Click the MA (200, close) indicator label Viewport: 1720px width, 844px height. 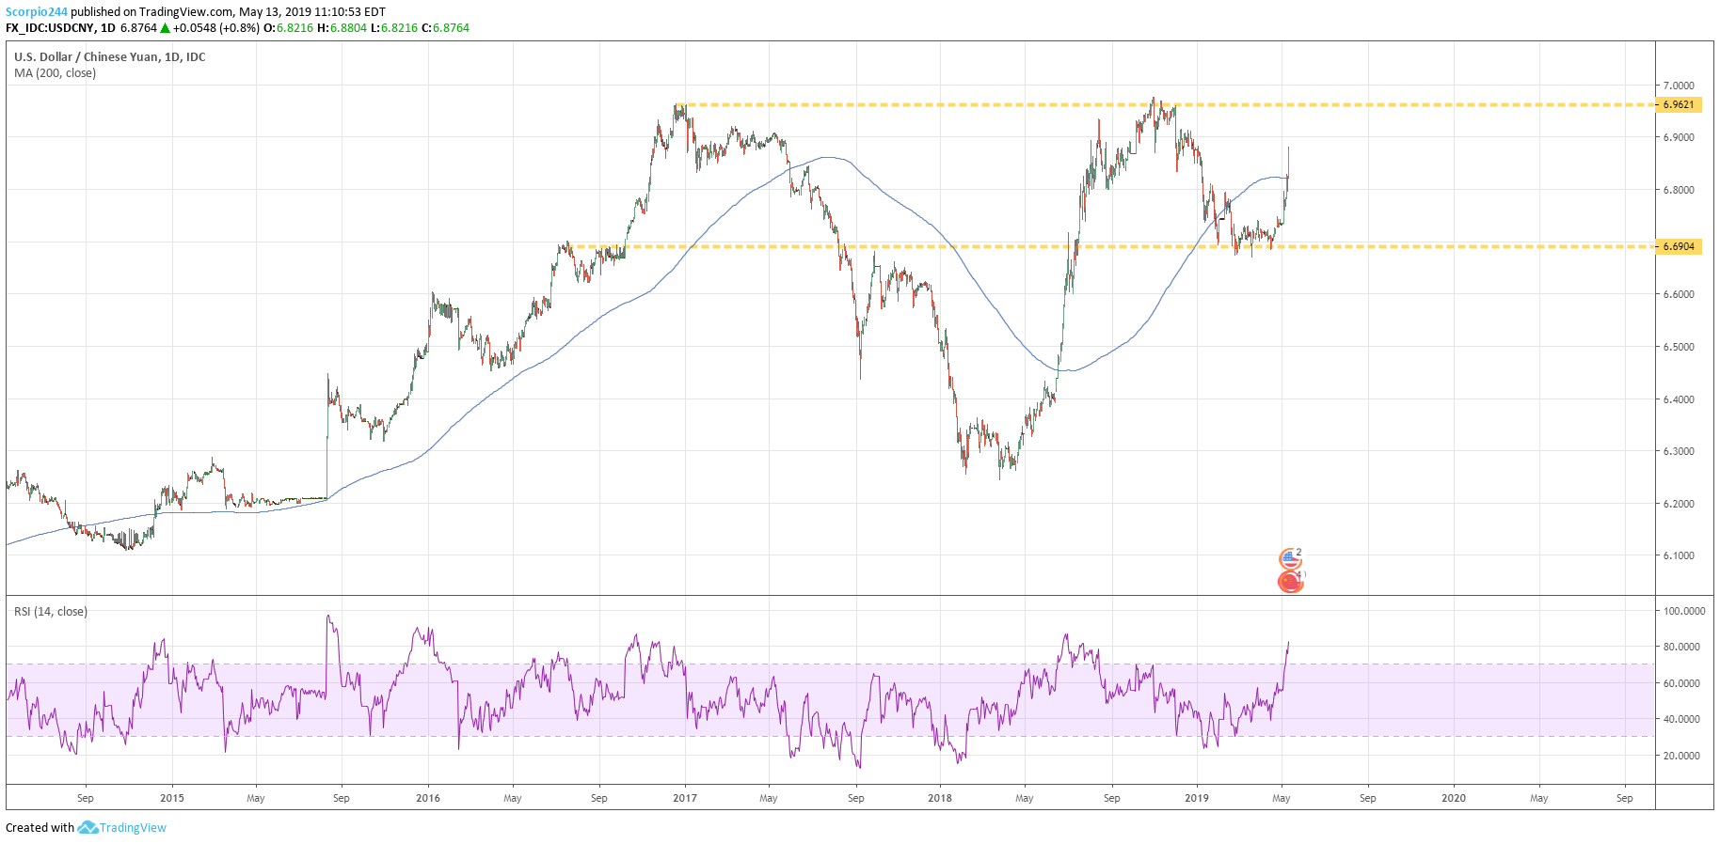[55, 73]
